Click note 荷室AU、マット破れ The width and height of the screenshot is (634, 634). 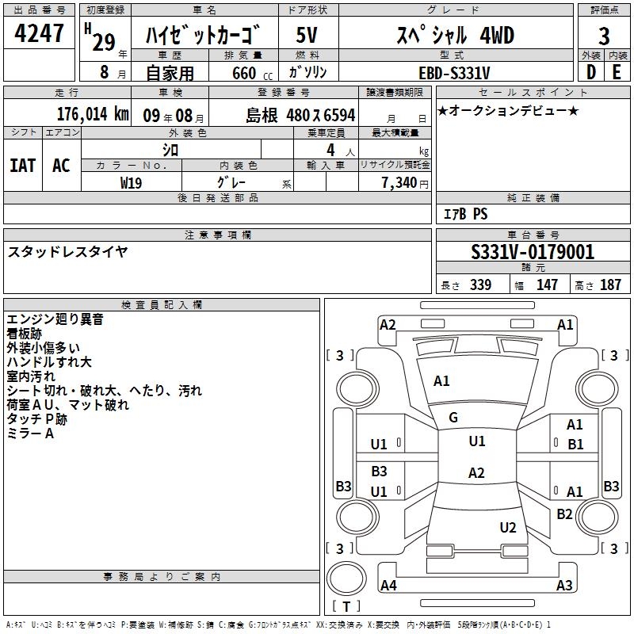click(x=68, y=404)
